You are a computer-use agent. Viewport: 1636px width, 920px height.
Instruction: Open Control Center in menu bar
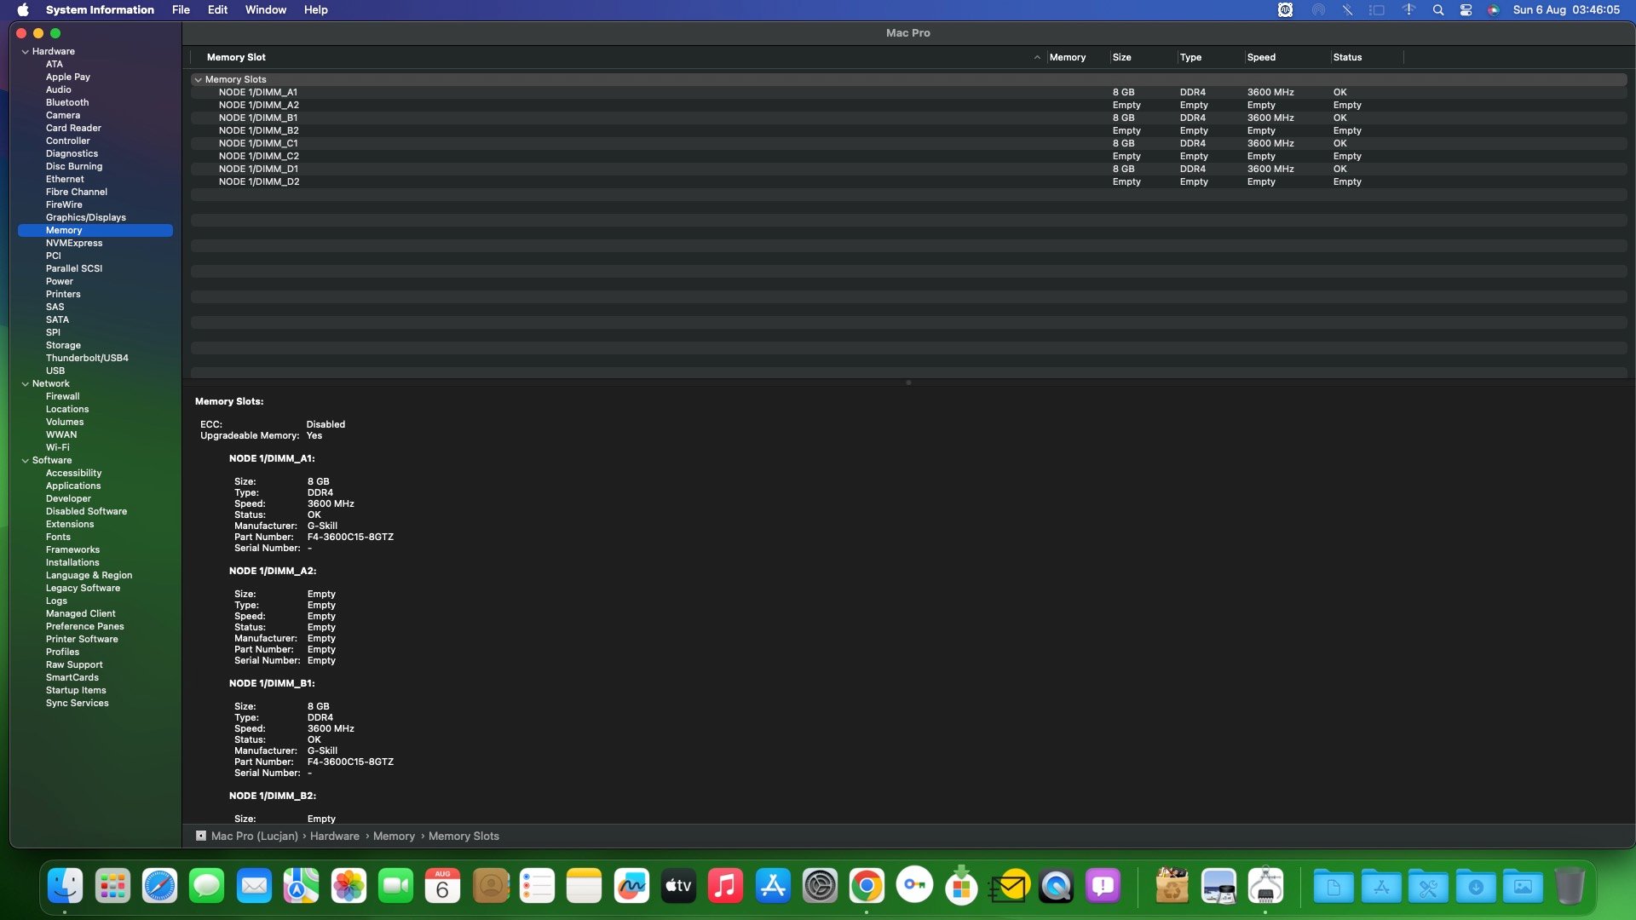1466,10
